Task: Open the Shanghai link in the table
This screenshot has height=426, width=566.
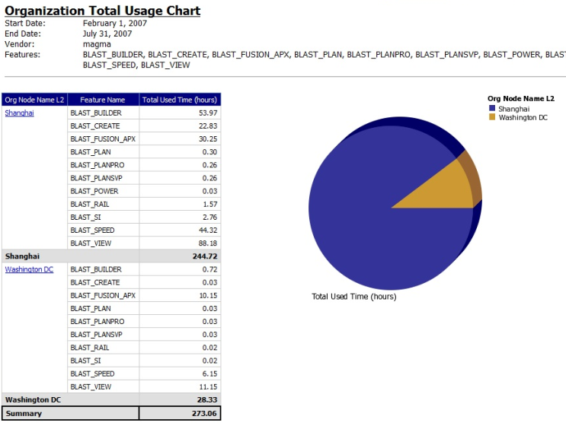Action: [19, 113]
